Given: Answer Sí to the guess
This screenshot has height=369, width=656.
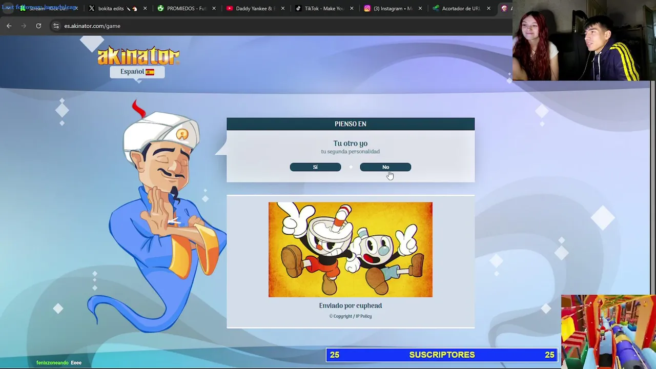Looking at the screenshot, I should point(315,167).
